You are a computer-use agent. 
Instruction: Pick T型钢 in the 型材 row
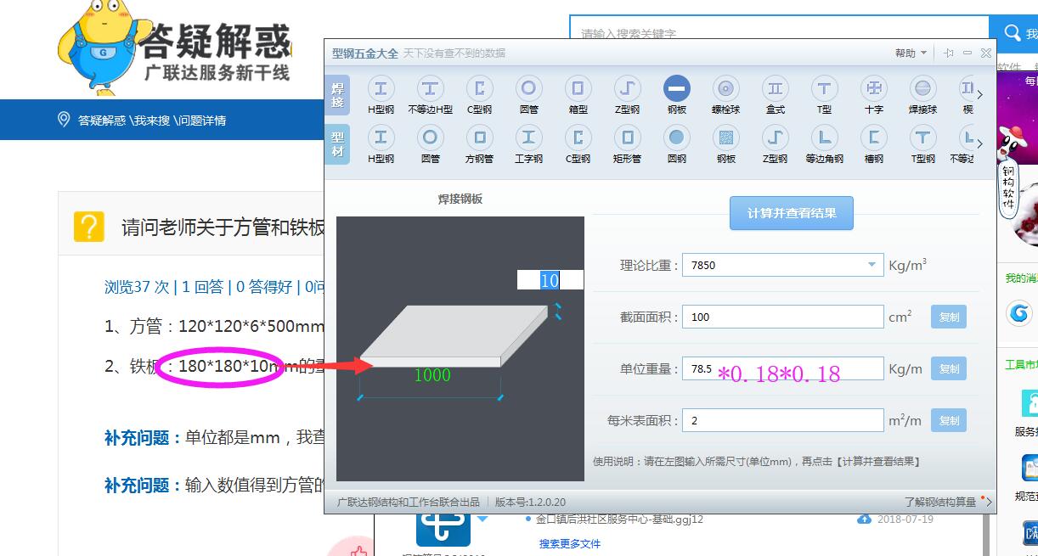click(x=922, y=143)
